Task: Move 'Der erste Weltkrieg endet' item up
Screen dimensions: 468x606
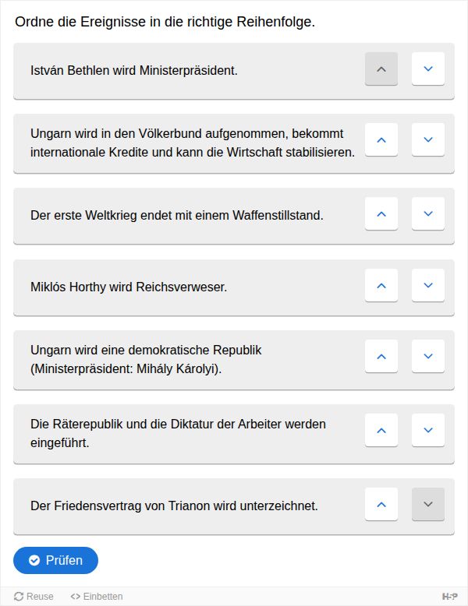Action: [x=381, y=213]
